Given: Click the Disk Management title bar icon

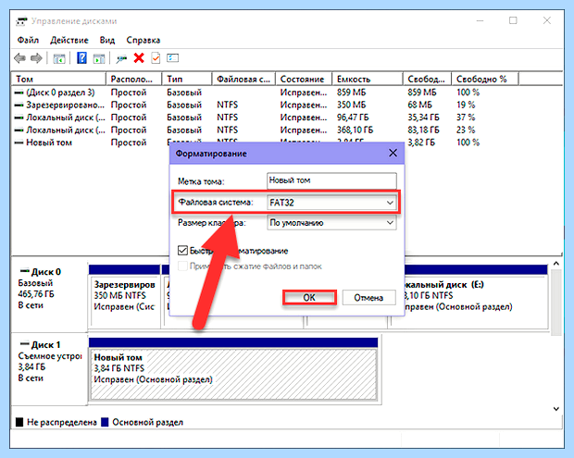Looking at the screenshot, I should [x=21, y=21].
